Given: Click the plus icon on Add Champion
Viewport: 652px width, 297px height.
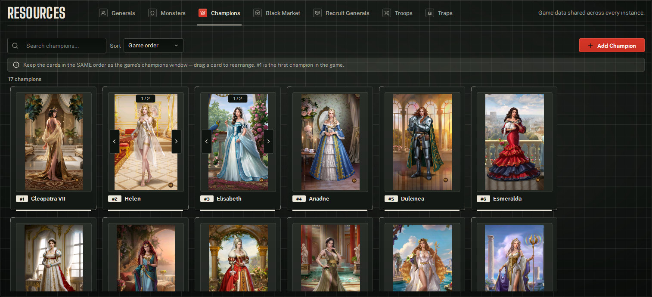Looking at the screenshot, I should point(590,46).
